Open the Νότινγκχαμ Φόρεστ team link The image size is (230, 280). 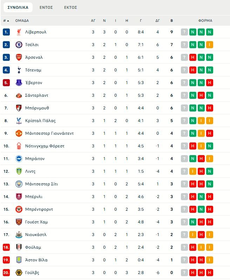point(45,146)
